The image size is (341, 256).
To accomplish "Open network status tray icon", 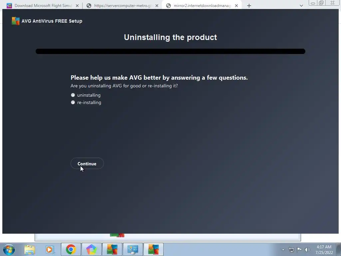I will 291,250.
